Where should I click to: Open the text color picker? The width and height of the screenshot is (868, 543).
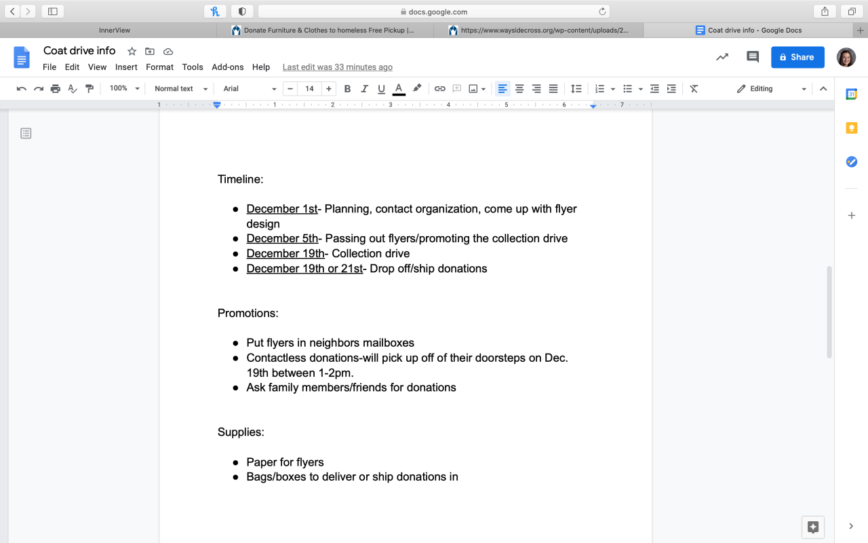click(x=399, y=89)
